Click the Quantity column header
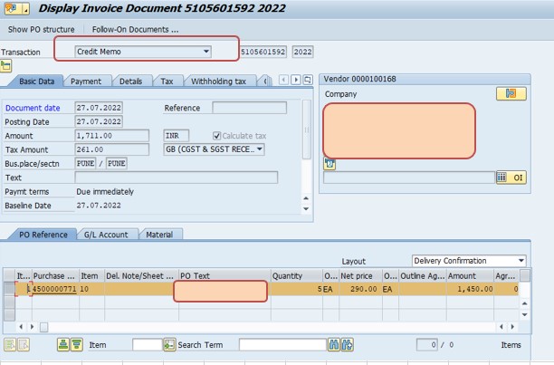Image resolution: width=554 pixels, height=365 pixels. coord(297,275)
